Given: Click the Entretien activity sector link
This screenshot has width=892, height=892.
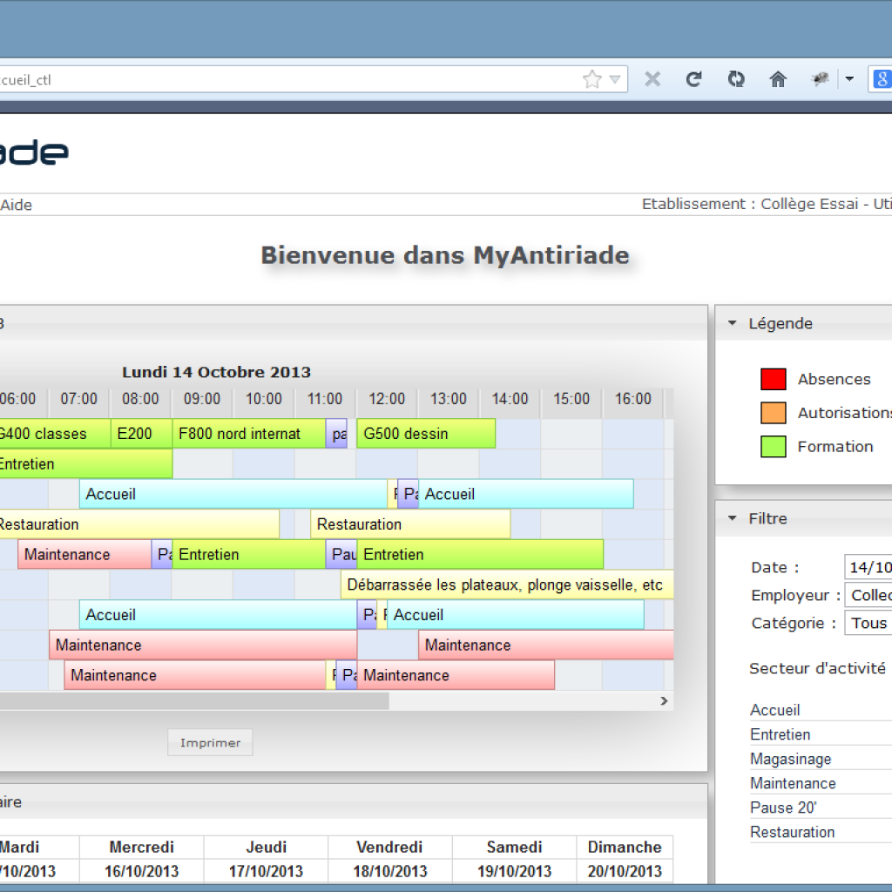Looking at the screenshot, I should 779,734.
